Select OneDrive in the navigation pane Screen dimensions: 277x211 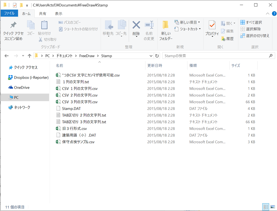click(22, 88)
